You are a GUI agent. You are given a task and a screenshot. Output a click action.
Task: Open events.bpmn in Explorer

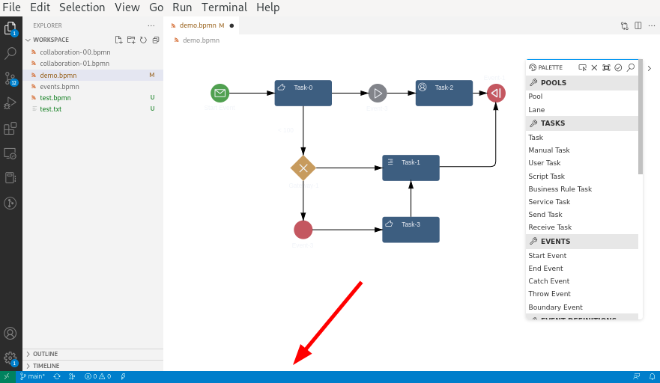pos(93,87)
